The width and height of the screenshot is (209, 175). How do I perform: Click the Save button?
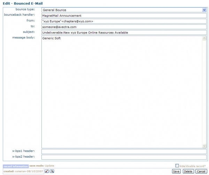176,172
